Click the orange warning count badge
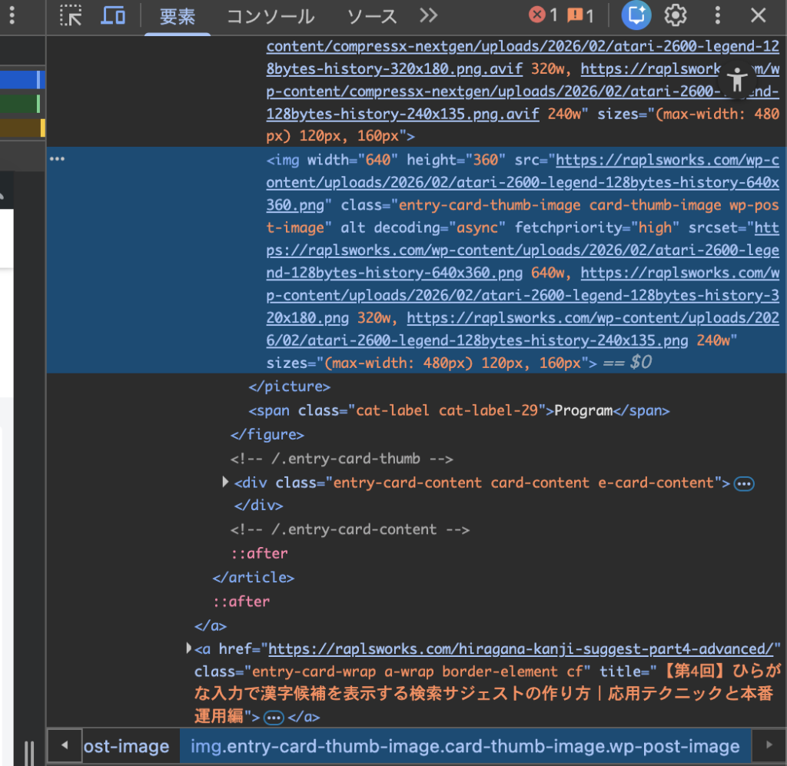The height and width of the screenshot is (766, 787). [x=580, y=15]
